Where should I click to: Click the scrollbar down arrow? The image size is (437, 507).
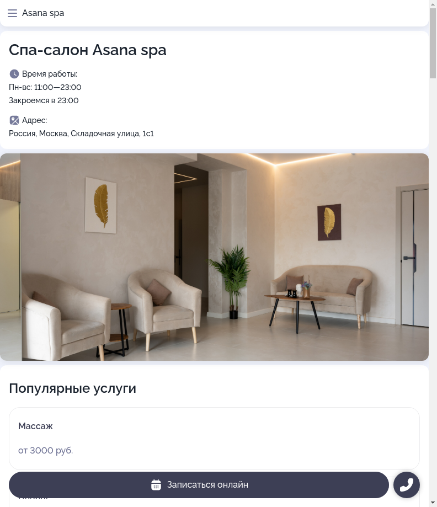[x=433, y=503]
